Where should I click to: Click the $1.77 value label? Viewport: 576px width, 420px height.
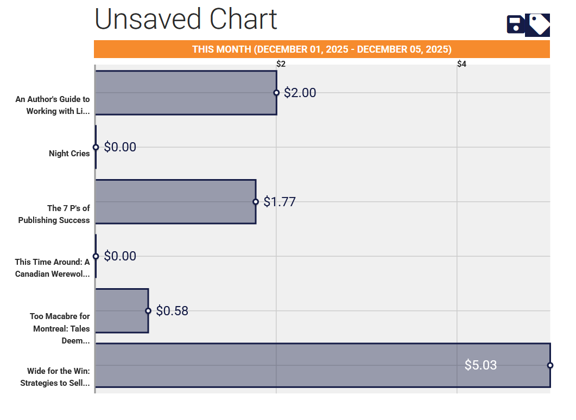click(x=280, y=201)
